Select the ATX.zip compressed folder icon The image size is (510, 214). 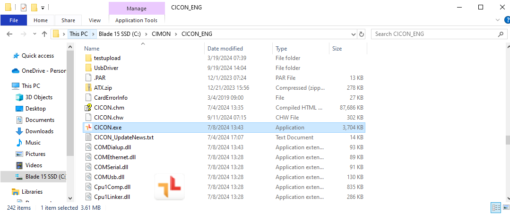88,88
